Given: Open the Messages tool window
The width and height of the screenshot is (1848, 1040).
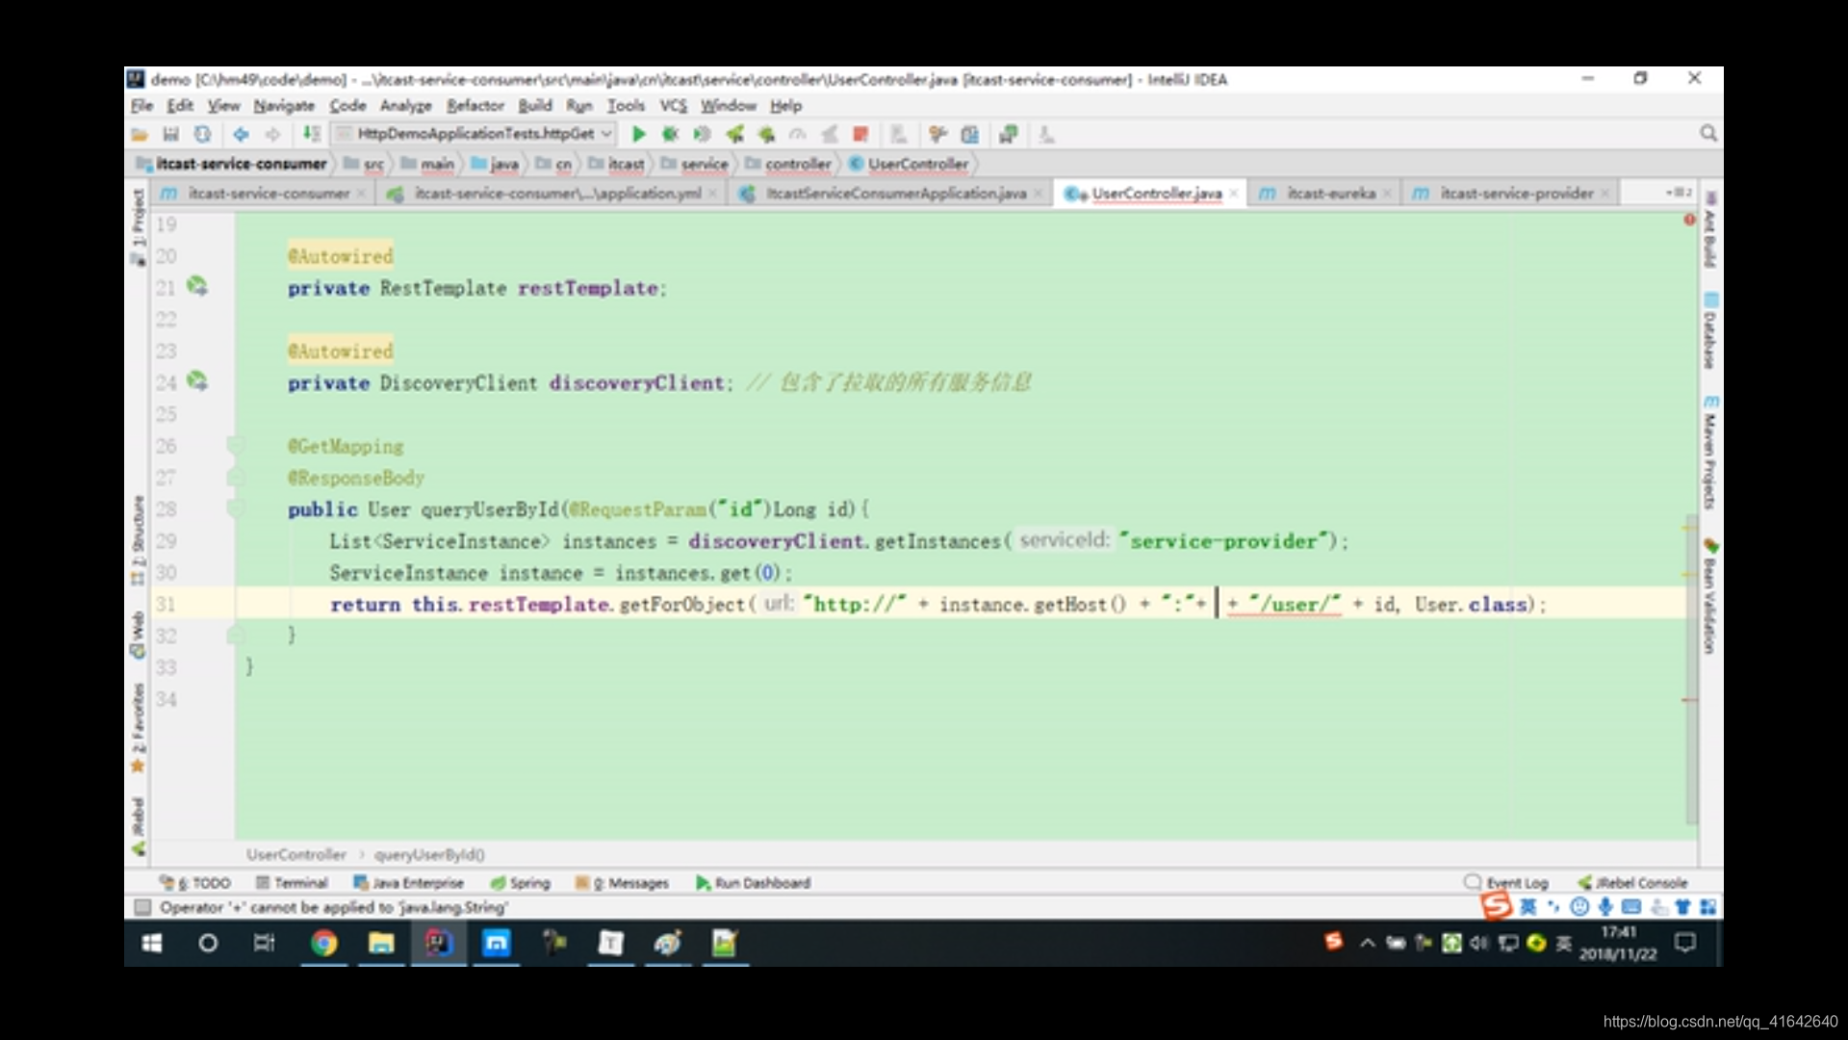Looking at the screenshot, I should tap(622, 883).
